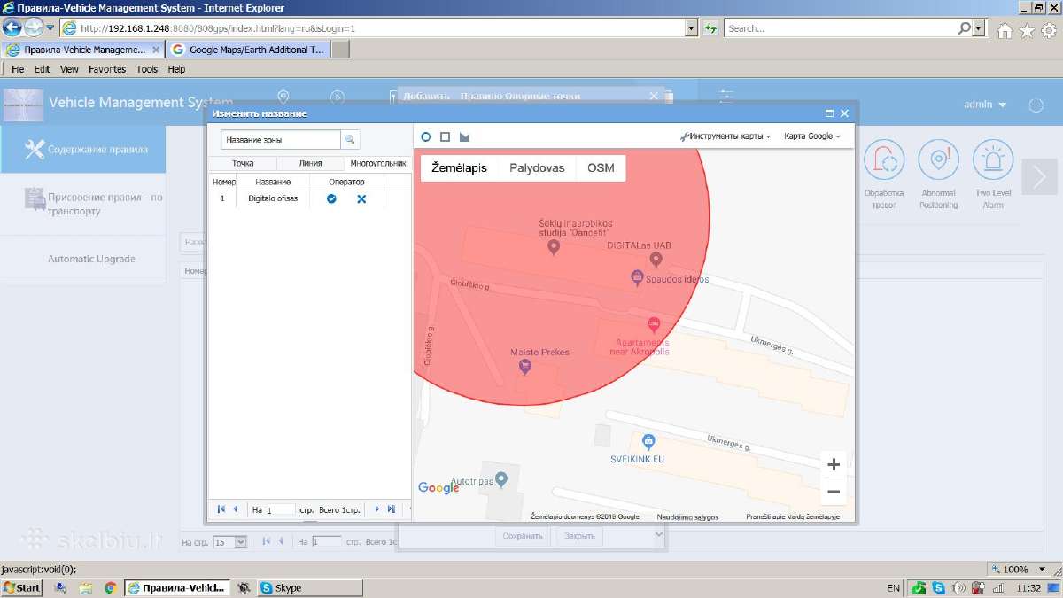
Task: Open Internet Explorer home page icon
Action: click(x=1005, y=31)
